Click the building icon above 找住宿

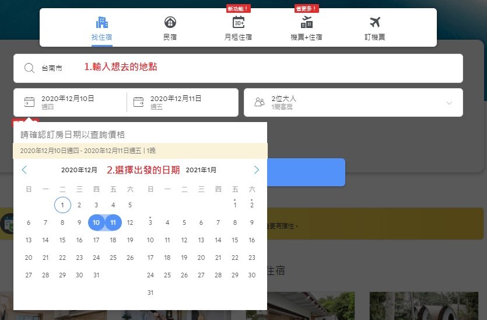[102, 22]
